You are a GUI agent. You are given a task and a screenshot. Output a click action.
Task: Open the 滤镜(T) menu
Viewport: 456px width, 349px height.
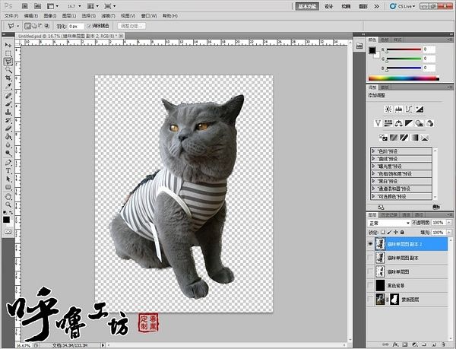(x=108, y=15)
